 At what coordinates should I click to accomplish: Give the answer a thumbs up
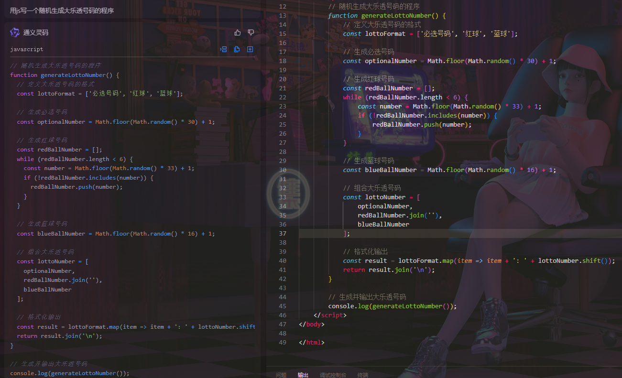click(x=238, y=32)
